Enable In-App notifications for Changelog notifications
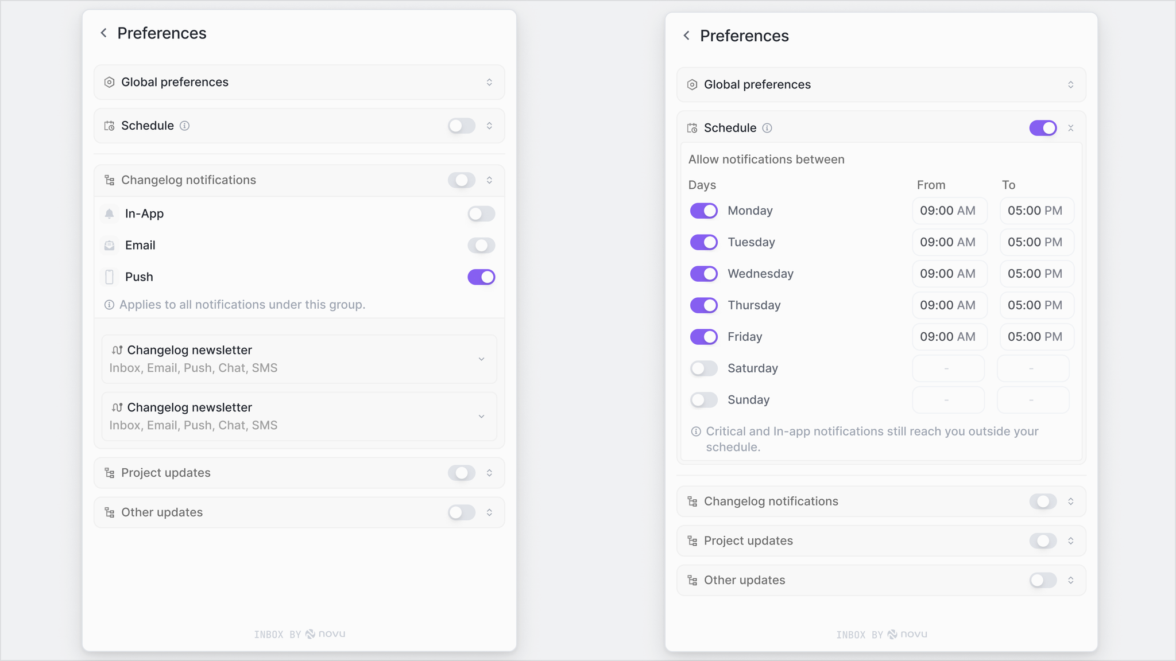This screenshot has height=661, width=1176. (x=481, y=213)
